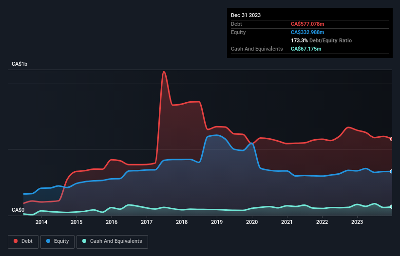Click the 2014 x-axis label
The image size is (400, 256).
(41, 222)
